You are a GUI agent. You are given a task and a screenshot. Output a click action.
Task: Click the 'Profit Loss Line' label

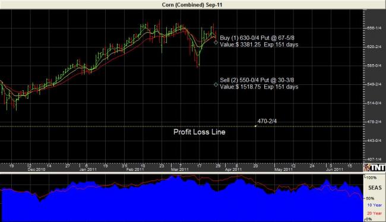coord(200,132)
